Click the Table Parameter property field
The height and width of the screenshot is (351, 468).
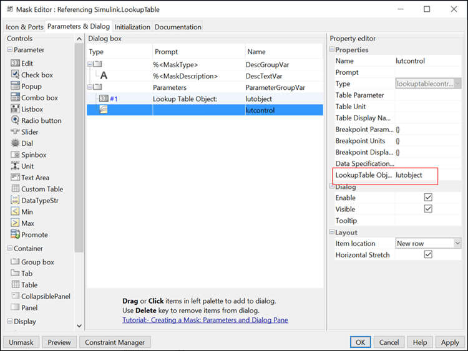click(428, 95)
